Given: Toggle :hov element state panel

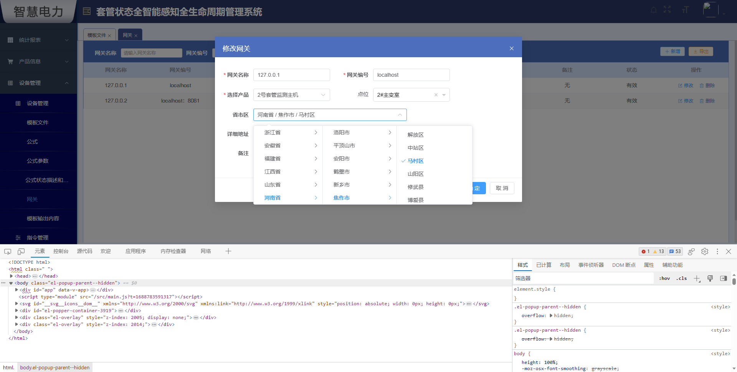Looking at the screenshot, I should coord(664,278).
